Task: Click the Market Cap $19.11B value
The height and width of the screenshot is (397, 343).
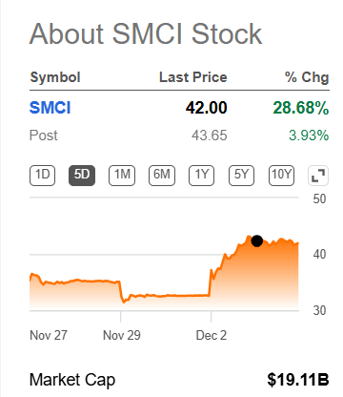Action: tap(298, 380)
